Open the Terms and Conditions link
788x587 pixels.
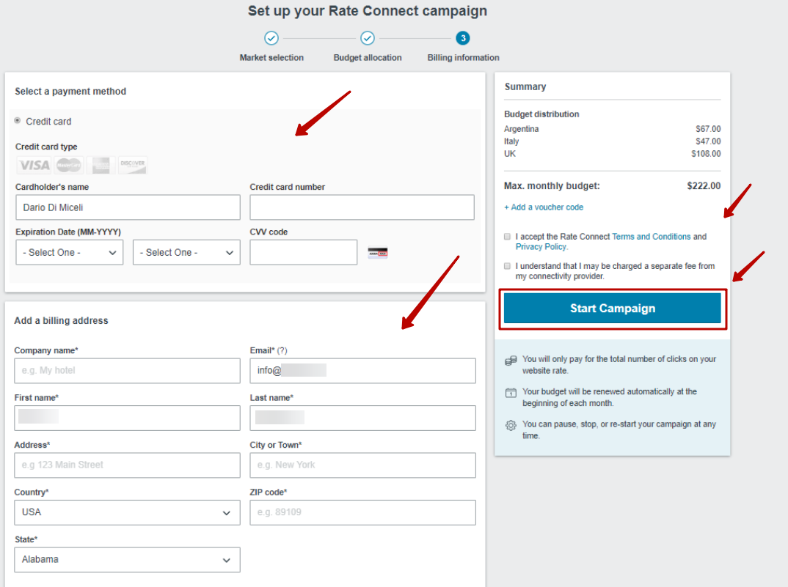pos(652,237)
